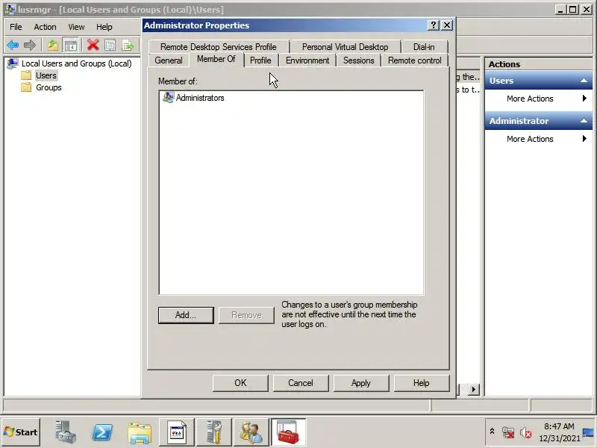Screen dimensions: 597x448
Task: Collapse the Users section in Actions pane
Action: pyautogui.click(x=584, y=81)
